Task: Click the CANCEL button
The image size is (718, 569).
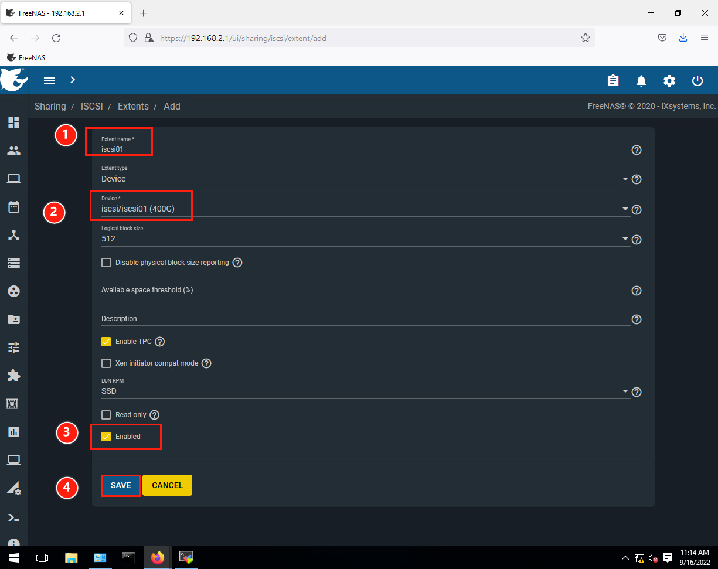Action: click(x=168, y=485)
